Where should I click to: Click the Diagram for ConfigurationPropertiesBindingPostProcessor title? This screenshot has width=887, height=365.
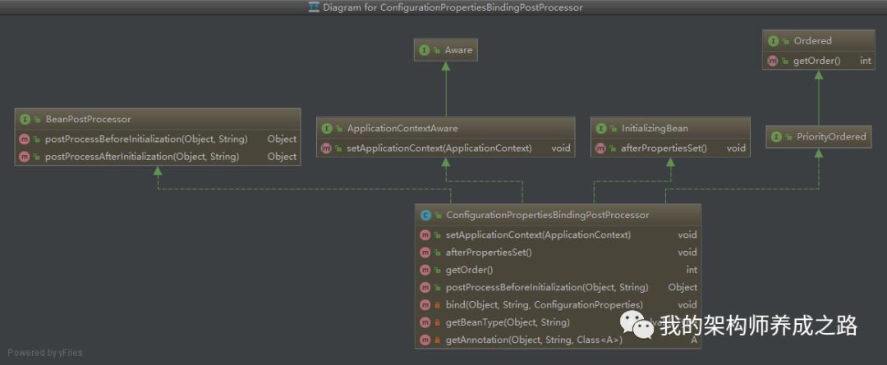click(x=453, y=7)
